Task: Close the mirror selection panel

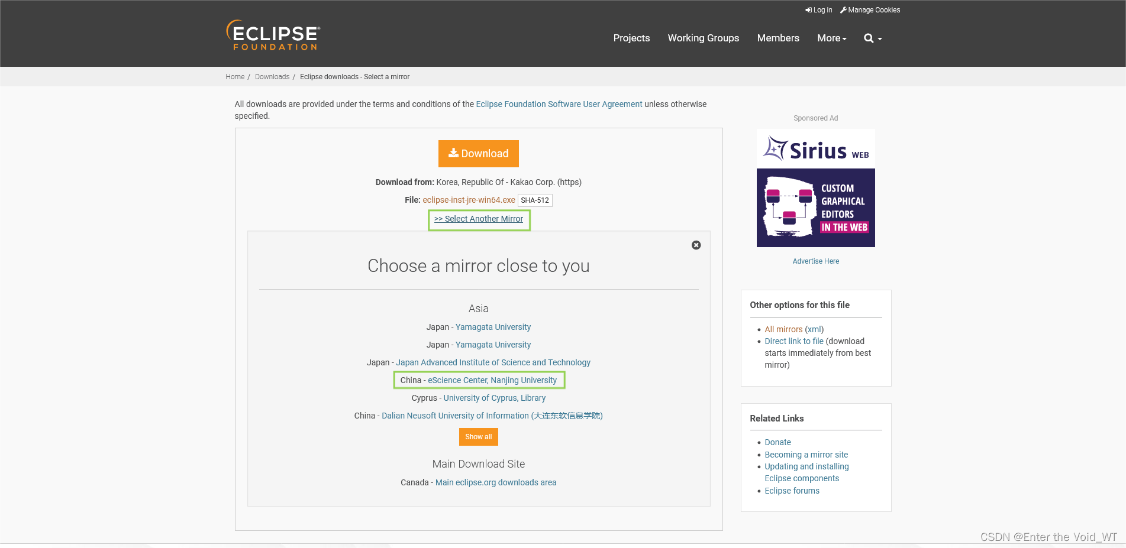Action: [x=696, y=245]
